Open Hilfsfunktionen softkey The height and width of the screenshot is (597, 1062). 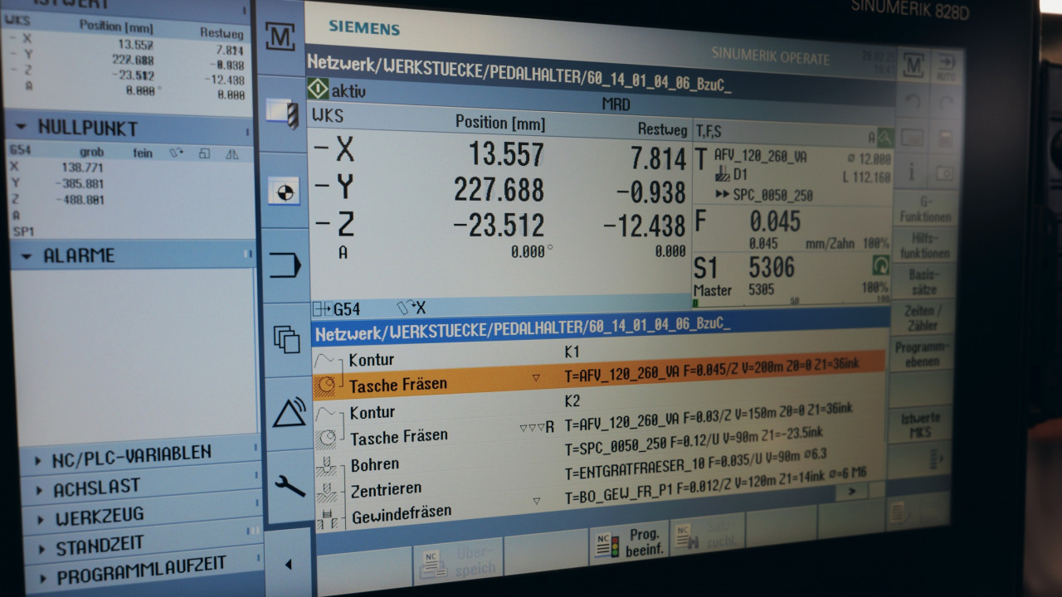coord(923,245)
